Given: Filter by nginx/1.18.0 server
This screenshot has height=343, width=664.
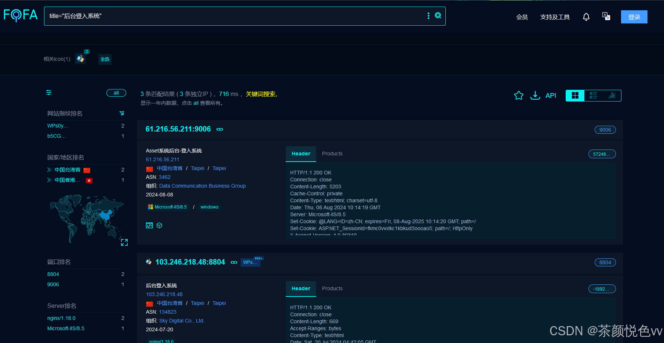Looking at the screenshot, I should [x=61, y=318].
